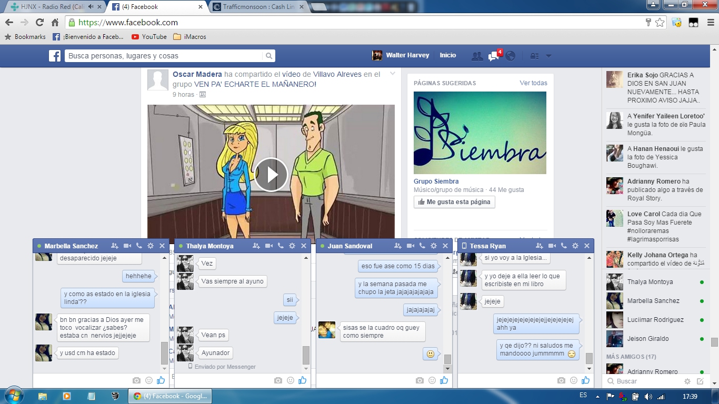Click volume icon in system tray
The height and width of the screenshot is (404, 719).
tap(648, 396)
